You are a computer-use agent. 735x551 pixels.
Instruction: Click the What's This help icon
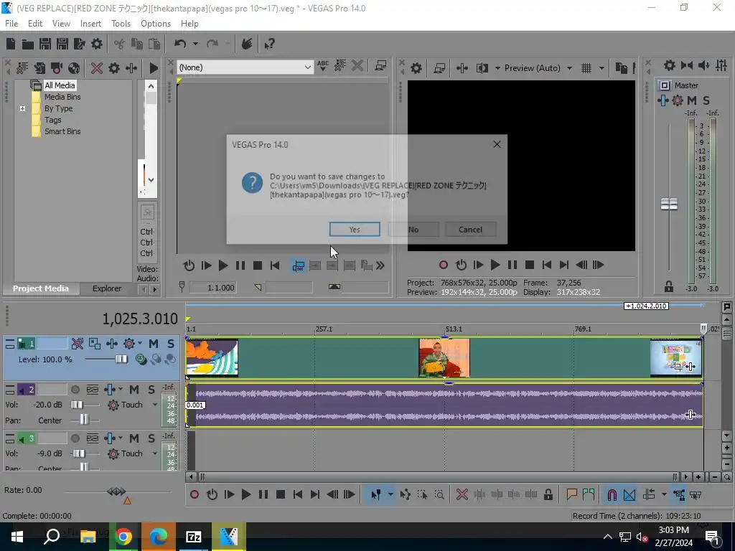tap(269, 44)
